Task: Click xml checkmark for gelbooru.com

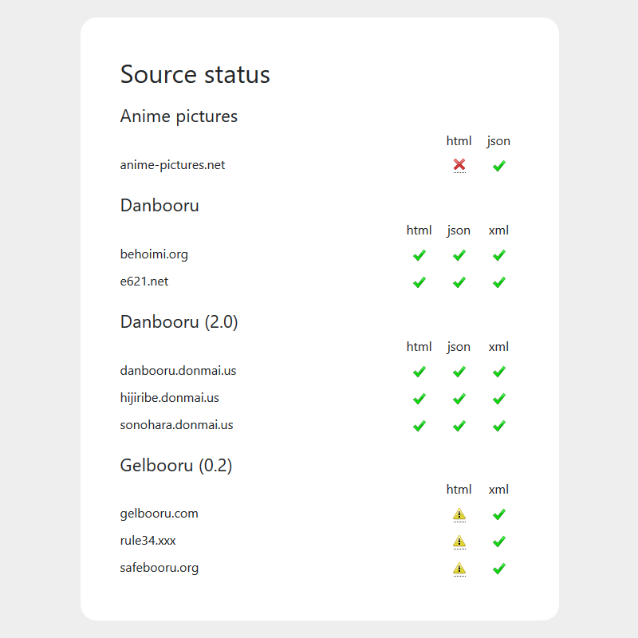Action: click(499, 514)
